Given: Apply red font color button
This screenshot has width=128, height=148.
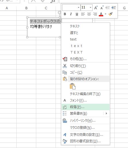Looking at the screenshot, I should click(101, 14).
